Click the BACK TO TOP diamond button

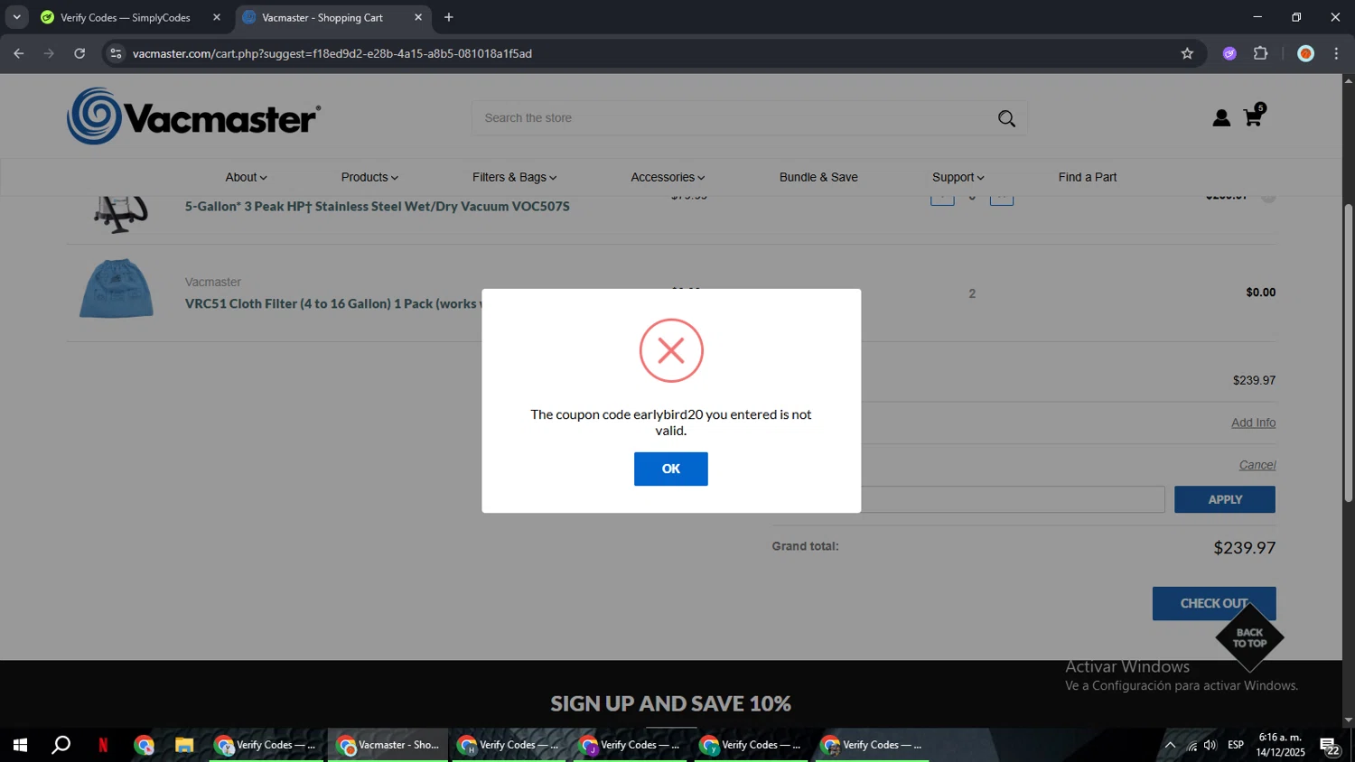[1249, 637]
